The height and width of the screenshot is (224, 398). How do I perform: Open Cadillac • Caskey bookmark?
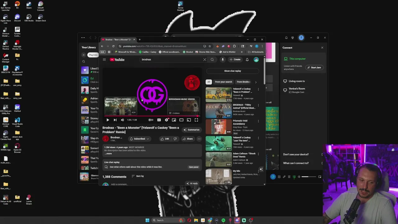[x=148, y=52]
